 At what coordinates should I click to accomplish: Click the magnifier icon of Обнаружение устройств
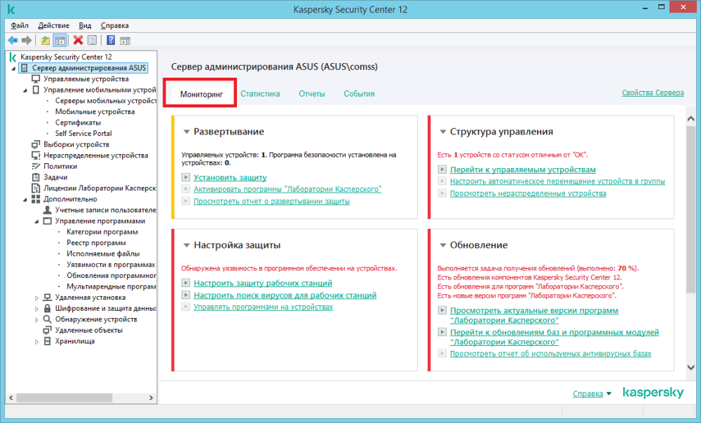[x=48, y=319]
